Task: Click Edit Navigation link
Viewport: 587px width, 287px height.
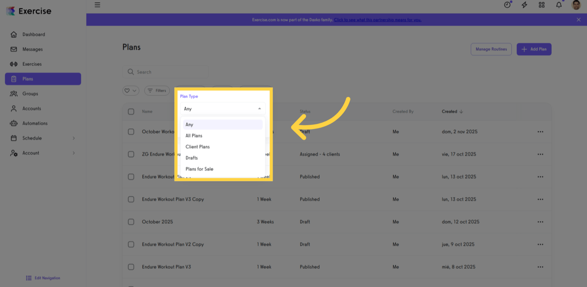Action: [43, 278]
